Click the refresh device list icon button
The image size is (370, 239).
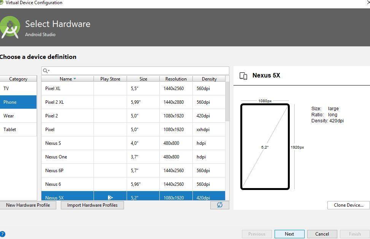[x=220, y=205]
